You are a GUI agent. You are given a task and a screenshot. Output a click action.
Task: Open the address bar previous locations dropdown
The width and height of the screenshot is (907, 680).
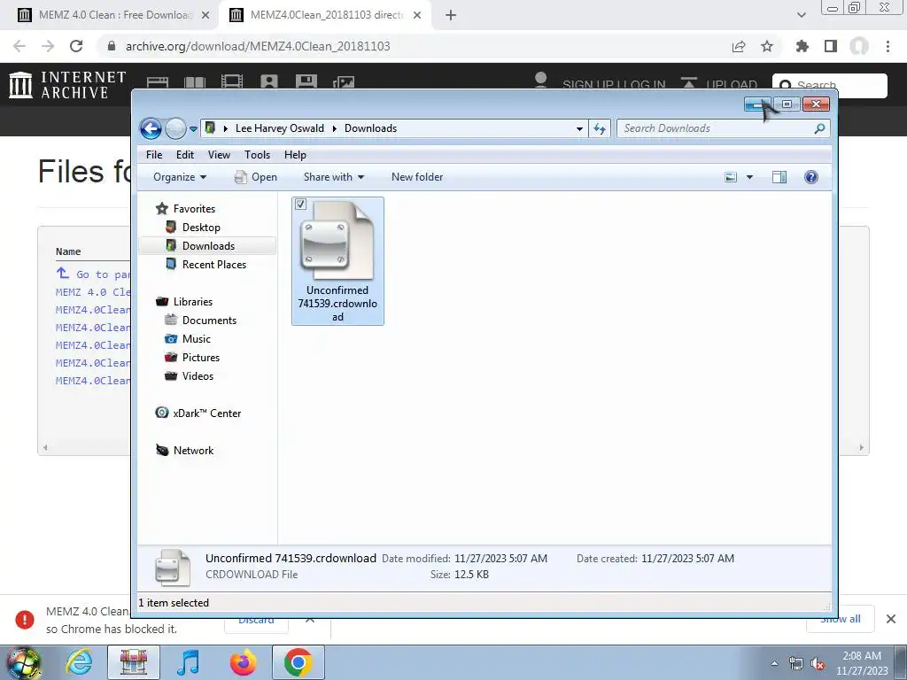579,129
